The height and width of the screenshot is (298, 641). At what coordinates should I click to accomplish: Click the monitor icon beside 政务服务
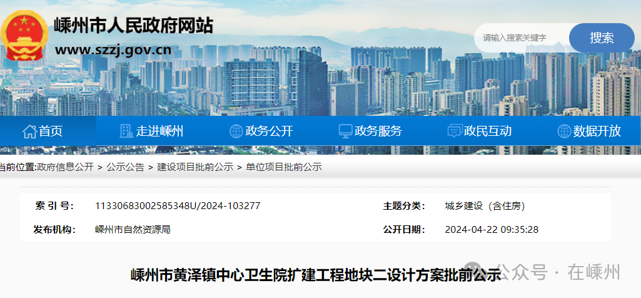tap(345, 131)
